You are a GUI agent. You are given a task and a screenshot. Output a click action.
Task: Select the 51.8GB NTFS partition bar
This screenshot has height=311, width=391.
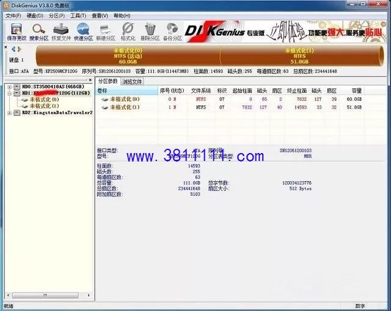coord(301,56)
